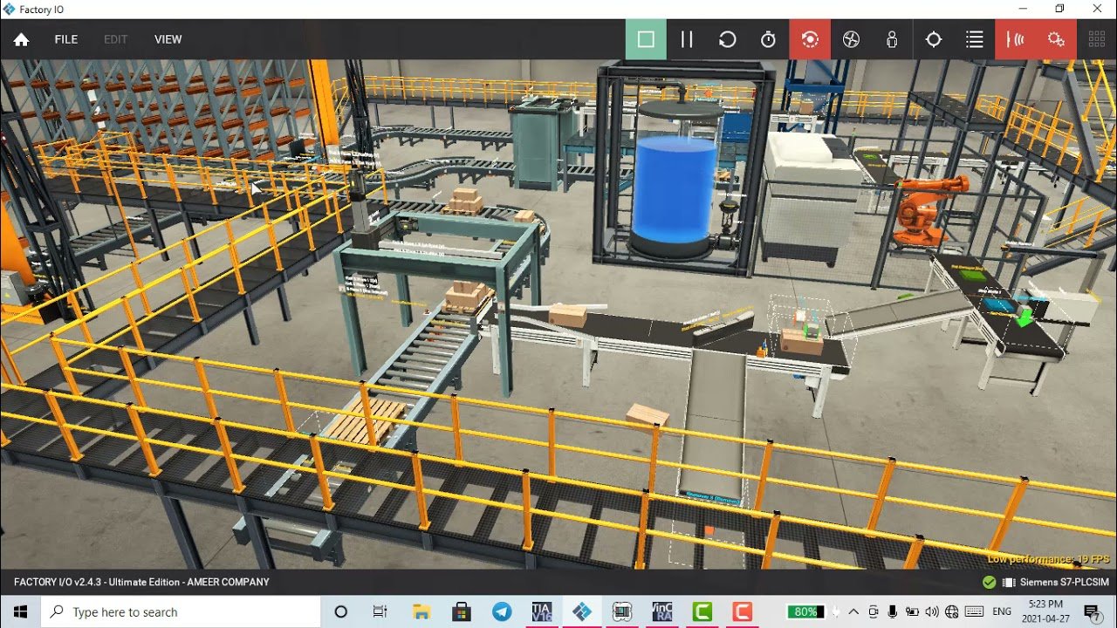The image size is (1117, 628).
Task: Open the FILE menu
Action: (66, 39)
